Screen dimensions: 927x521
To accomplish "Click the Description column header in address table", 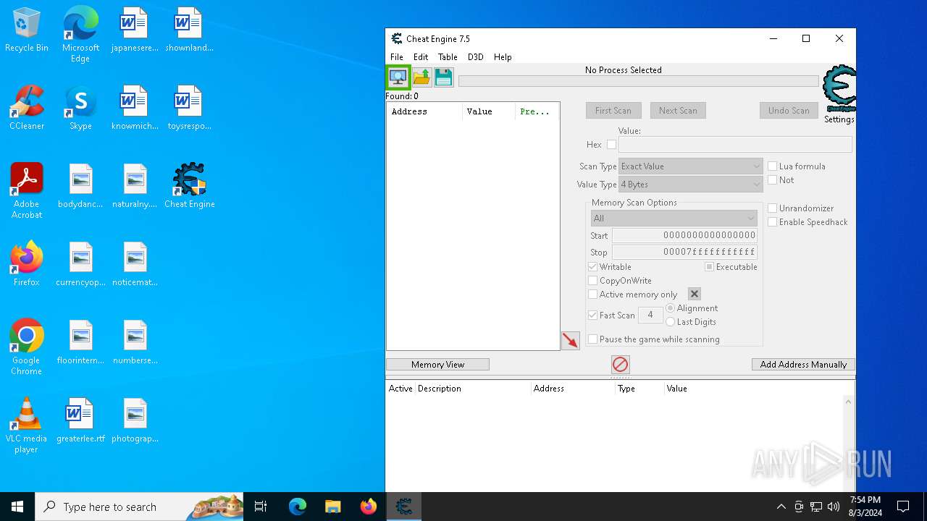I will 473,389.
